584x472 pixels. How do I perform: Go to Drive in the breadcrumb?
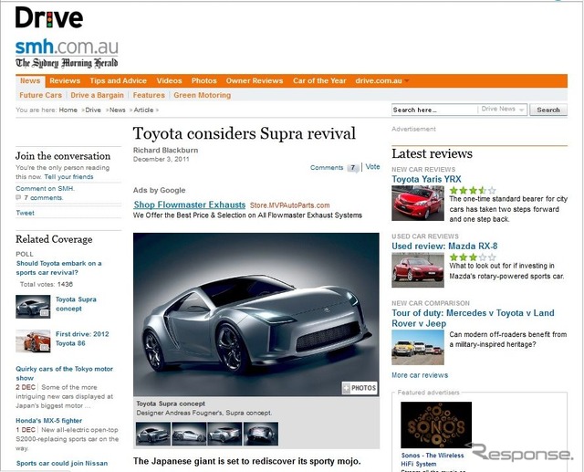pyautogui.click(x=93, y=110)
